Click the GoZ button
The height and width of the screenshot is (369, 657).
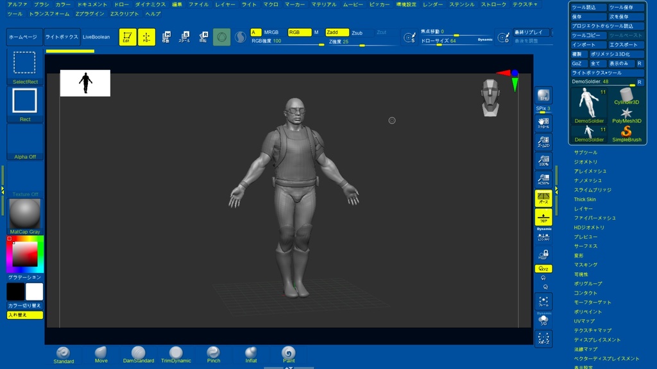(x=579, y=63)
